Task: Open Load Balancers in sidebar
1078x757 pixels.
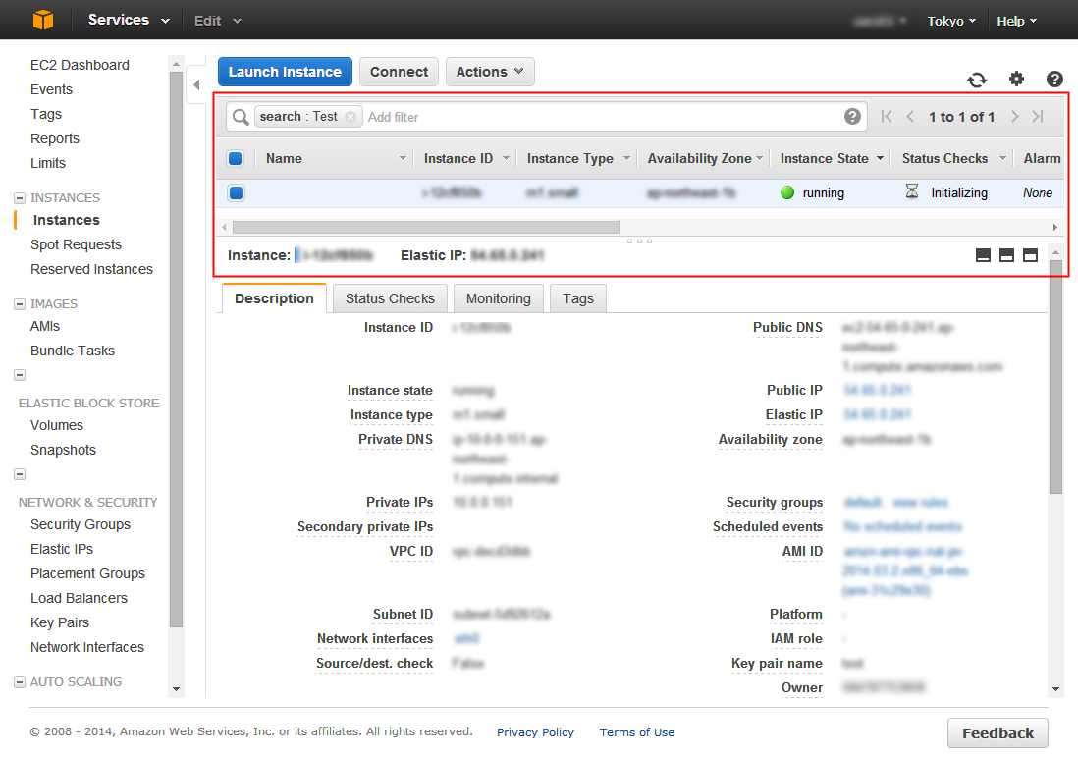Action: (80, 598)
